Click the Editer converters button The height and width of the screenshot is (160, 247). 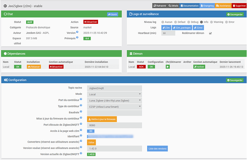[91, 143]
